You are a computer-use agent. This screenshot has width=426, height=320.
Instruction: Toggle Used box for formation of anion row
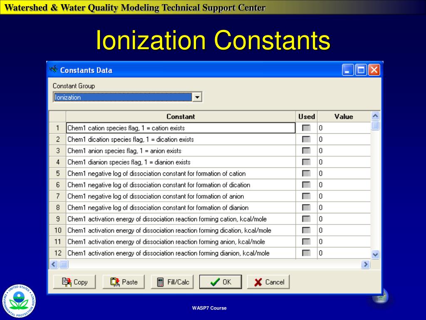(x=306, y=196)
